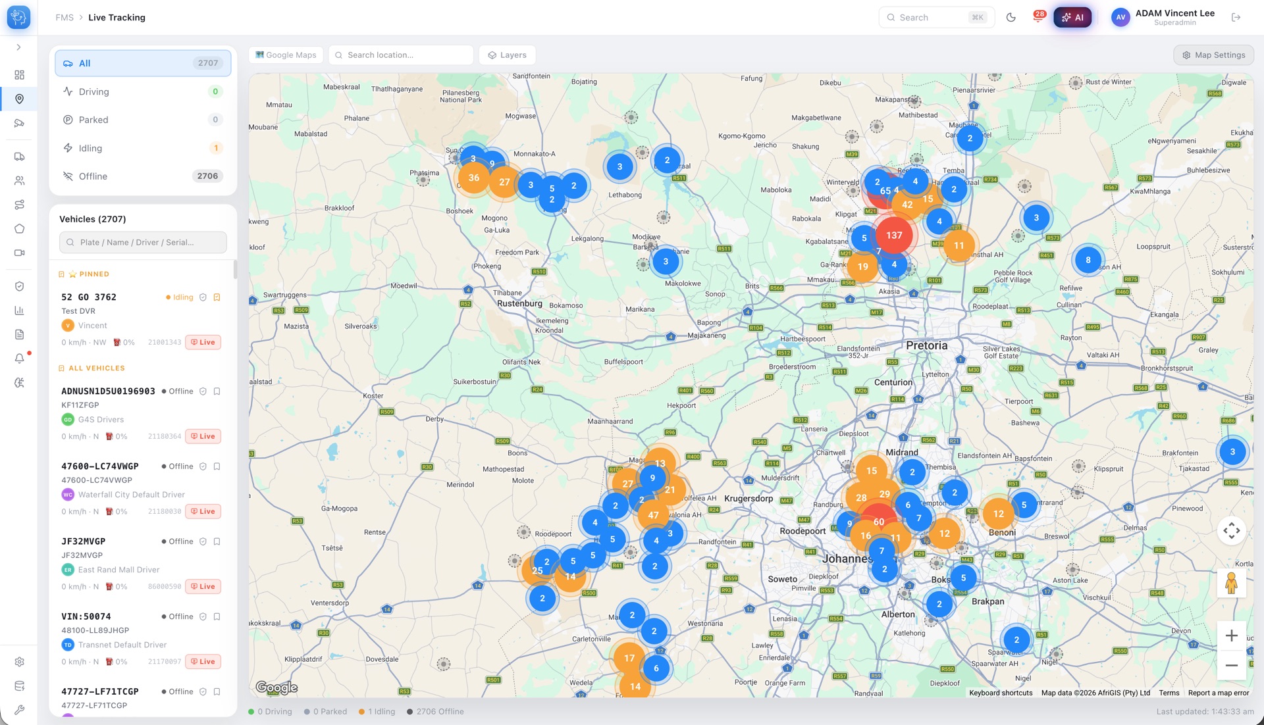Unpin vehicle 52 GO 3762 via bookmark toggle
Image resolution: width=1264 pixels, height=725 pixels.
pyautogui.click(x=217, y=297)
